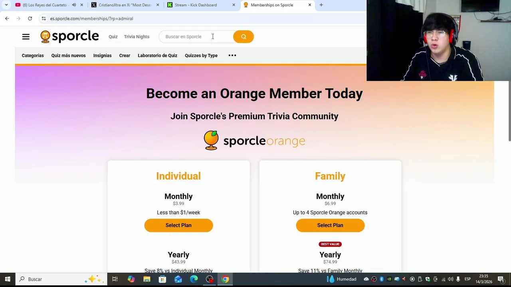The height and width of the screenshot is (287, 511).
Task: Go back with the browser arrow
Action: pyautogui.click(x=7, y=18)
